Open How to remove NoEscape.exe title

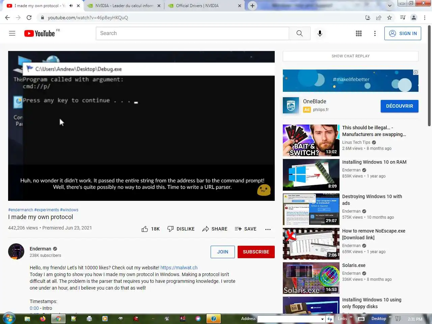tap(374, 234)
